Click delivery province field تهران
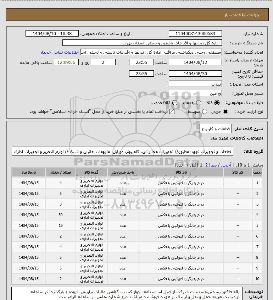Image resolution: width=273 pixels, height=300 pixels. click(195, 84)
